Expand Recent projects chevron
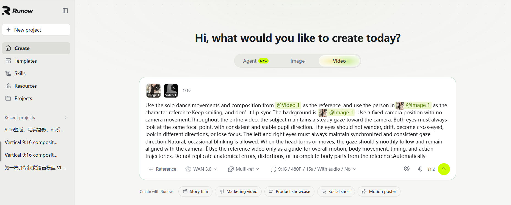This screenshot has height=205, width=511. [x=65, y=118]
